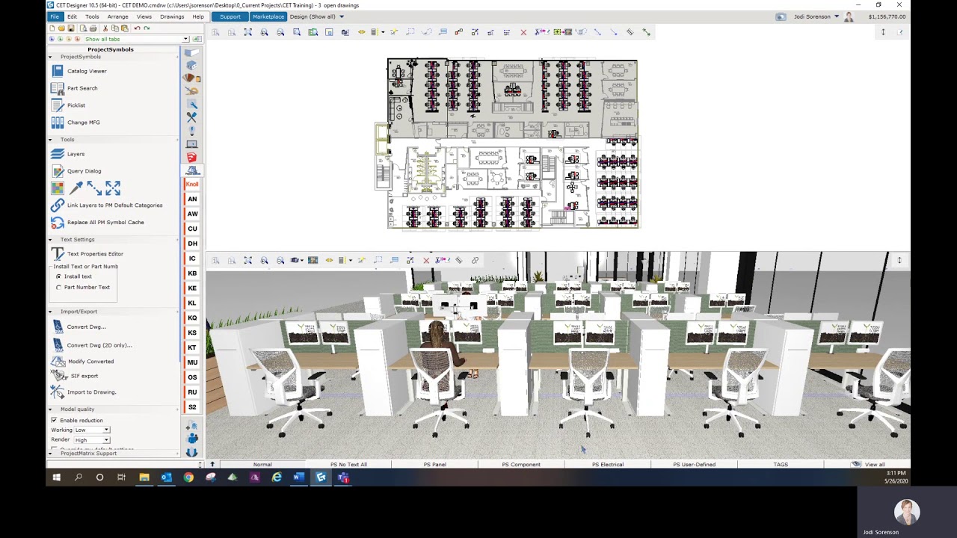The image size is (957, 538).
Task: Open the Drawings menu
Action: click(172, 16)
